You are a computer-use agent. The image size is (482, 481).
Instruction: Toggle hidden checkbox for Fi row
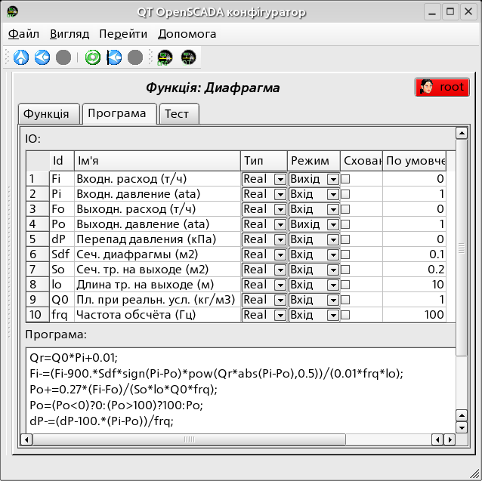click(345, 179)
